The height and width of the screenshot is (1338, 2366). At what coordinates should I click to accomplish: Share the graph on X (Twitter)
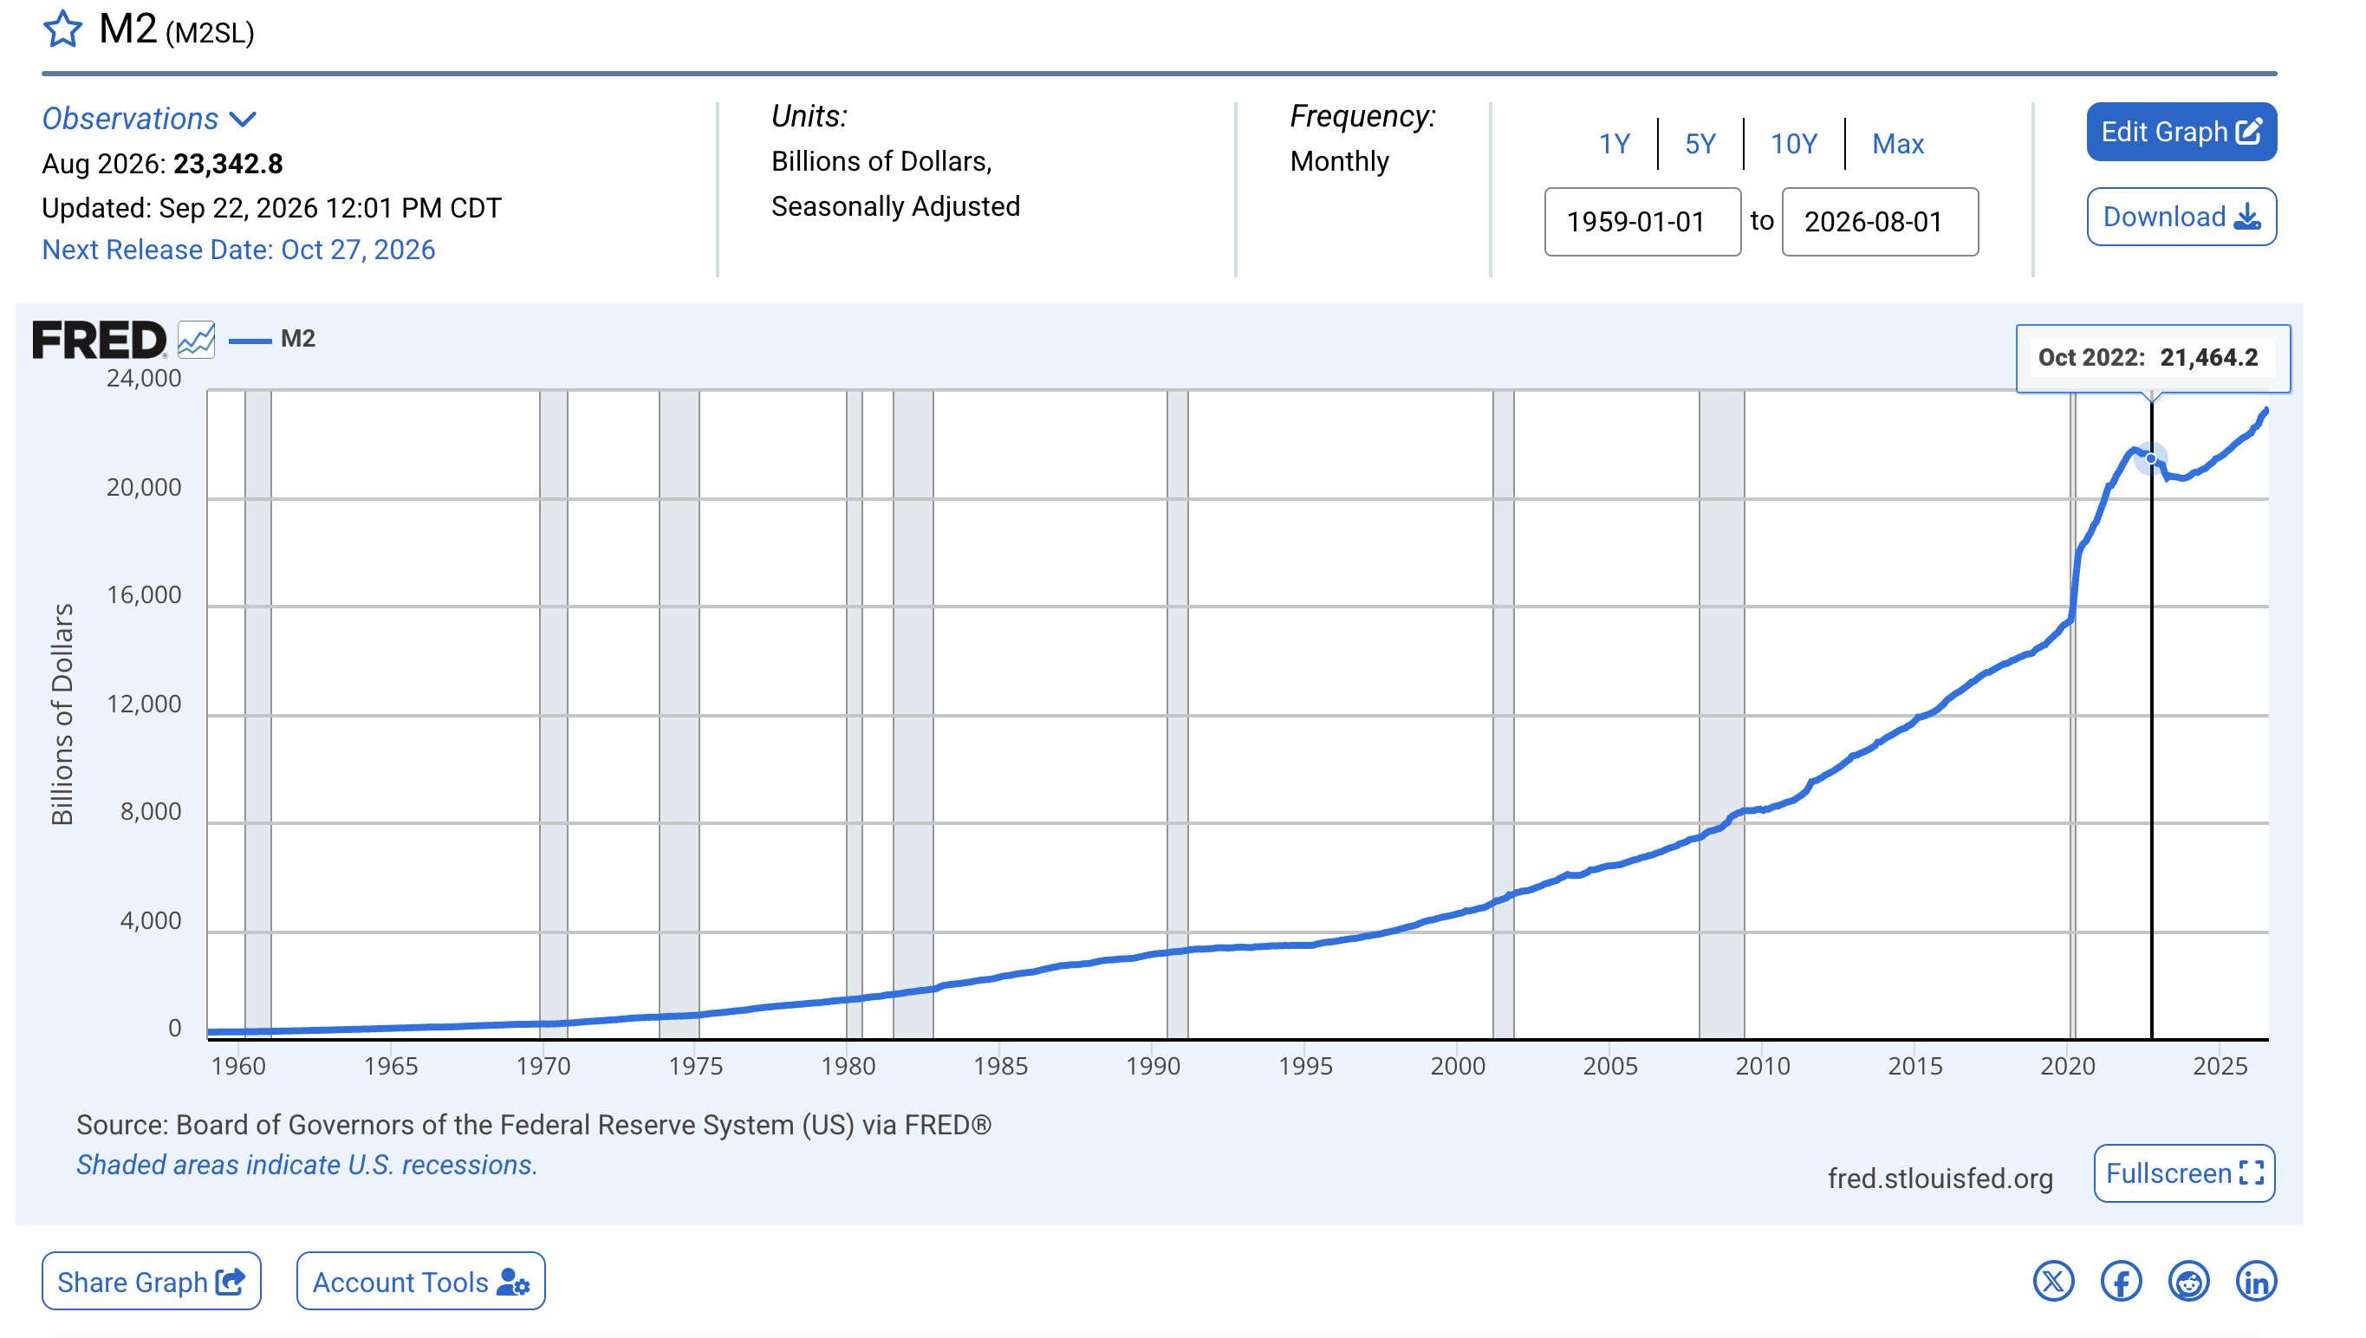point(2052,1281)
